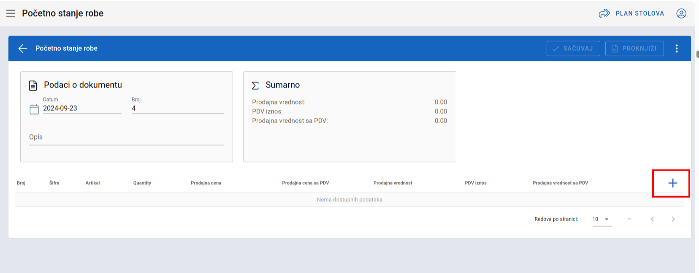The width and height of the screenshot is (699, 273).
Task: Open the three-dot more options menu
Action: click(x=677, y=49)
